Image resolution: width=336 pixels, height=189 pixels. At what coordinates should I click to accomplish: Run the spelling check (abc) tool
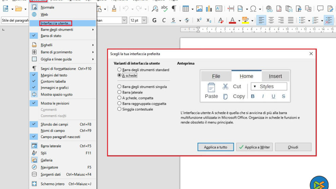(164, 9)
